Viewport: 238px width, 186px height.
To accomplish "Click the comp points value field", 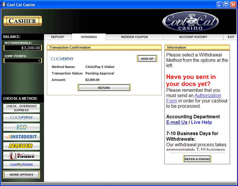I will [23, 61].
